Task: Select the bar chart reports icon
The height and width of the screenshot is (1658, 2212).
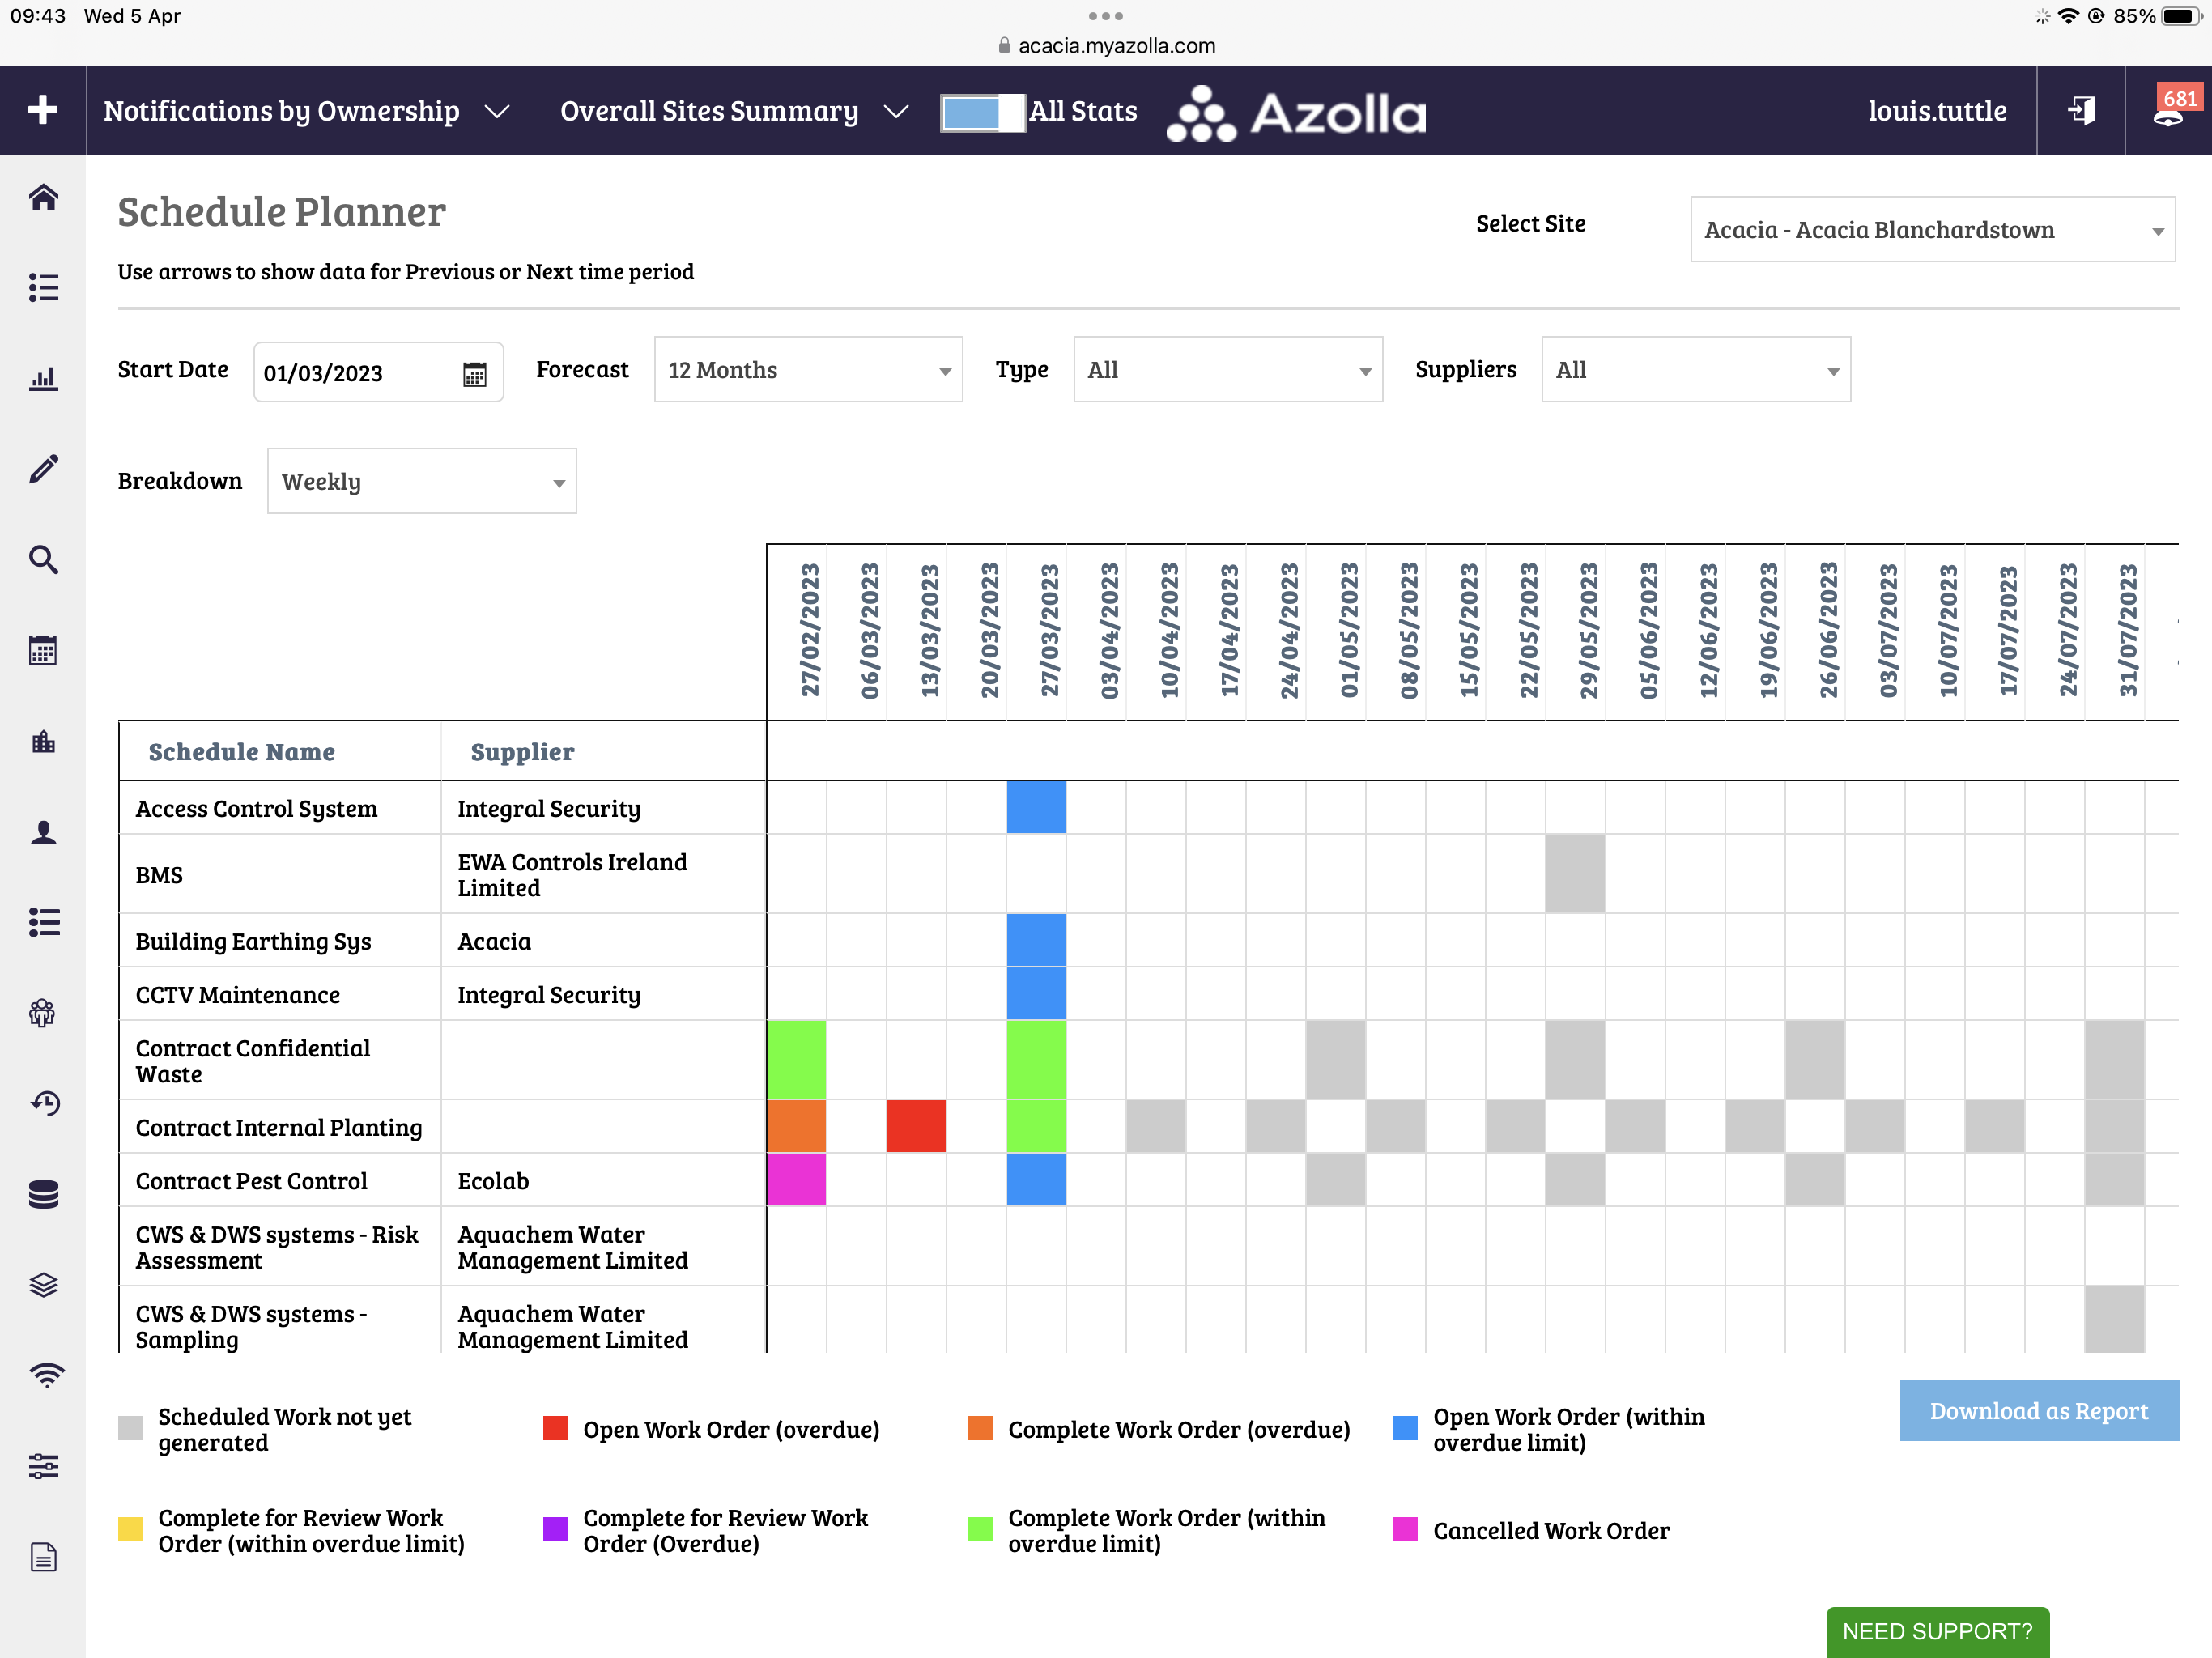Action: coord(43,378)
